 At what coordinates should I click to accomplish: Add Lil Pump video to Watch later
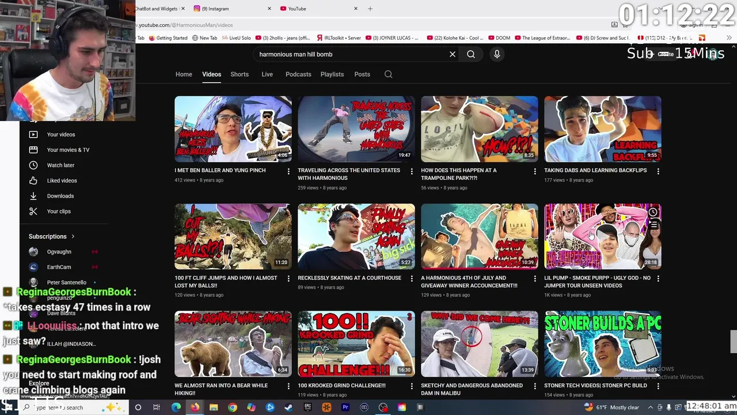[653, 213]
